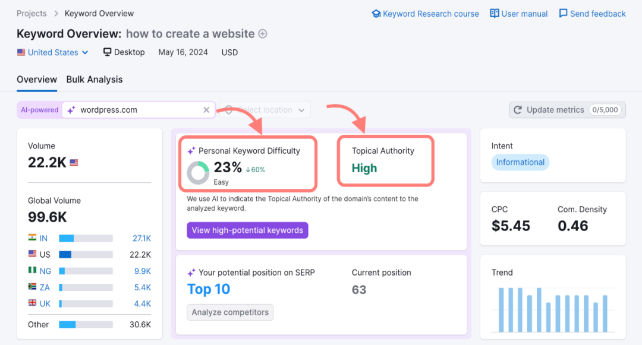Image resolution: width=642 pixels, height=345 pixels.
Task: Select the Overview tab
Action: (37, 80)
